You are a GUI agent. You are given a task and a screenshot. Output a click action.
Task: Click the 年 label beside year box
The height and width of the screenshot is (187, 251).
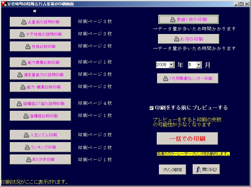click(x=180, y=65)
